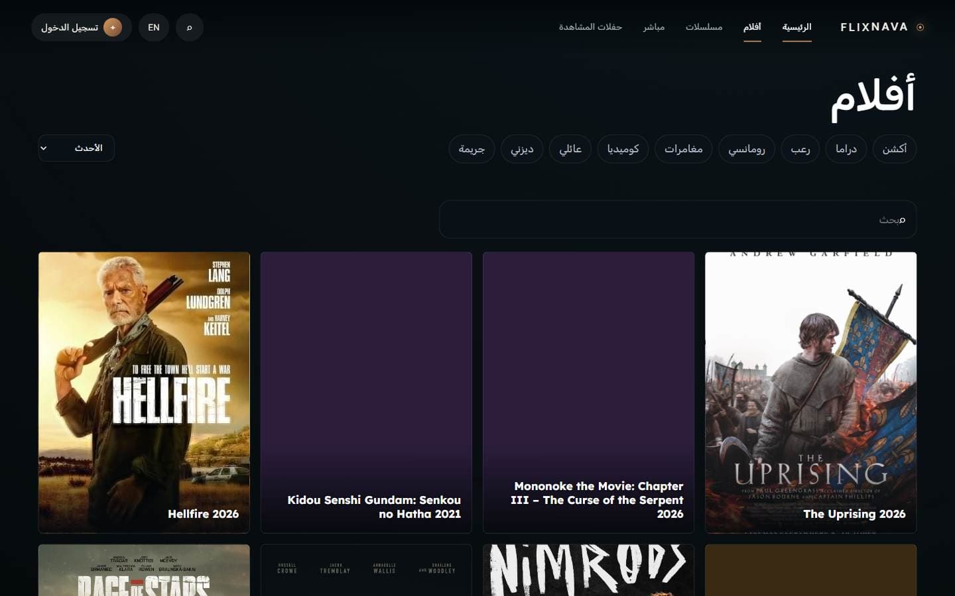Filter by the دراما genre chip
Image resolution: width=955 pixels, height=596 pixels.
(846, 149)
